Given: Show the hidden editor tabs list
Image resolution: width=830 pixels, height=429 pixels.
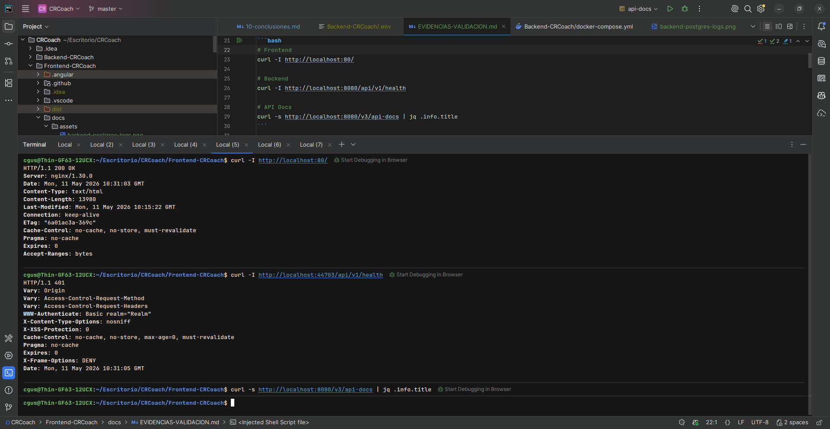Looking at the screenshot, I should click(x=753, y=26).
